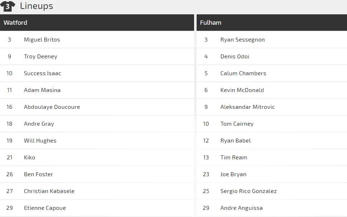Select Andre Gray from Watford list
The height and width of the screenshot is (217, 347).
[39, 124]
